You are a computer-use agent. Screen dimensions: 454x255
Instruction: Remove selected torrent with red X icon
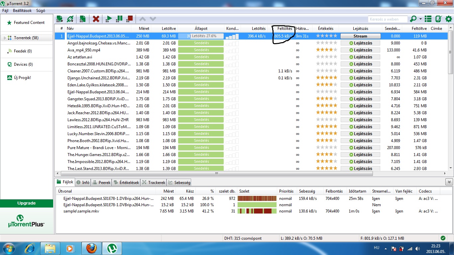coord(96,19)
